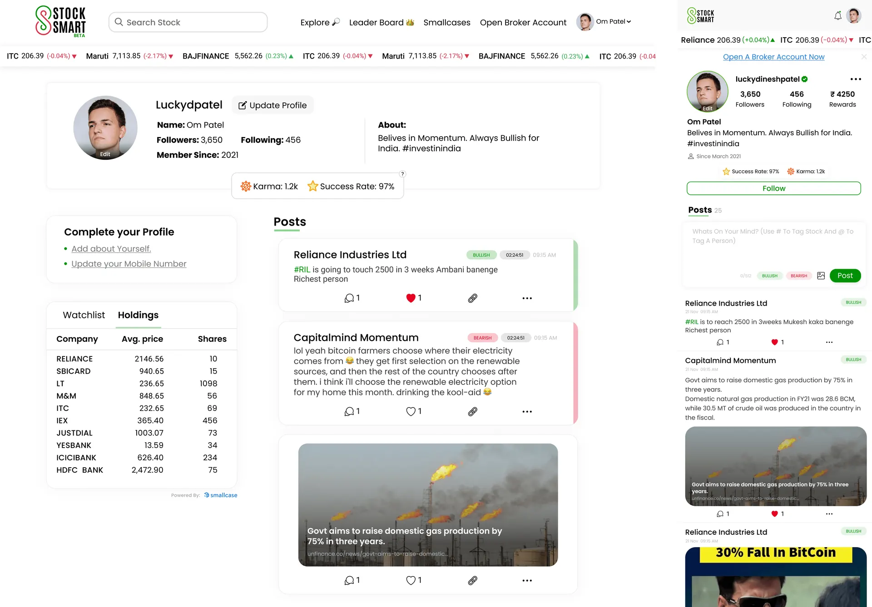Open more options on the desktop Reliance Industries post
The height and width of the screenshot is (607, 872).
527,298
